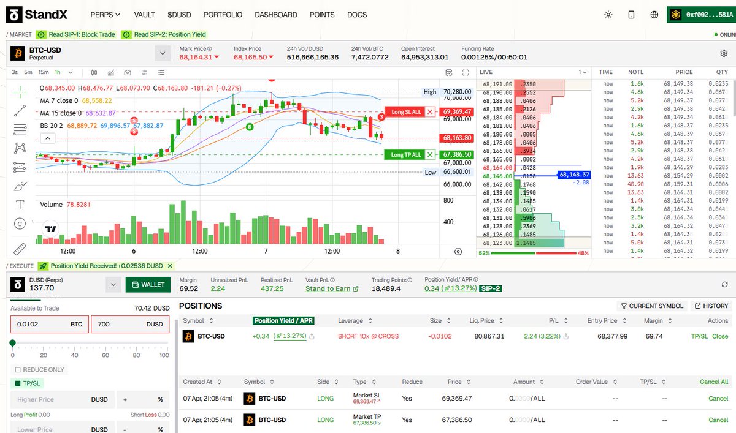Click the WALLET button

point(148,284)
